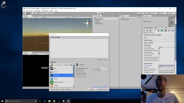The image size is (184, 103).
Task: Open the Facebook settings tab in Inspector
Action: click(x=173, y=31)
